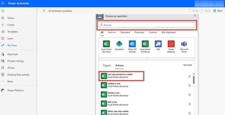The height and width of the screenshot is (115, 225).
Task: Open the Templates page link
Action: click(13, 32)
